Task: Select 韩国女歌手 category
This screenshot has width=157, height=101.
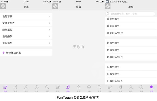Action: pyautogui.click(x=131, y=50)
